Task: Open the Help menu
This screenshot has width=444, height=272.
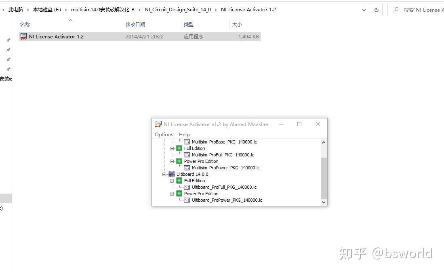Action: click(x=184, y=134)
